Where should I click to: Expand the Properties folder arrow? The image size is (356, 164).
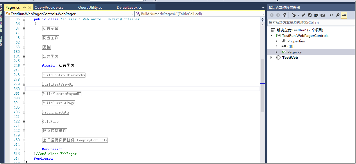[277, 41]
